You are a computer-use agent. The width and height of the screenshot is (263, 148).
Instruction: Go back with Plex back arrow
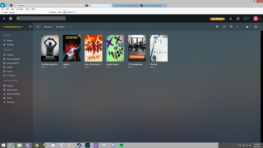(x=4, y=18)
